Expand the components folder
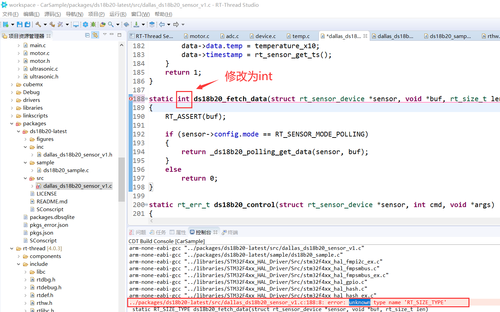The image size is (500, 312). tap(19, 256)
